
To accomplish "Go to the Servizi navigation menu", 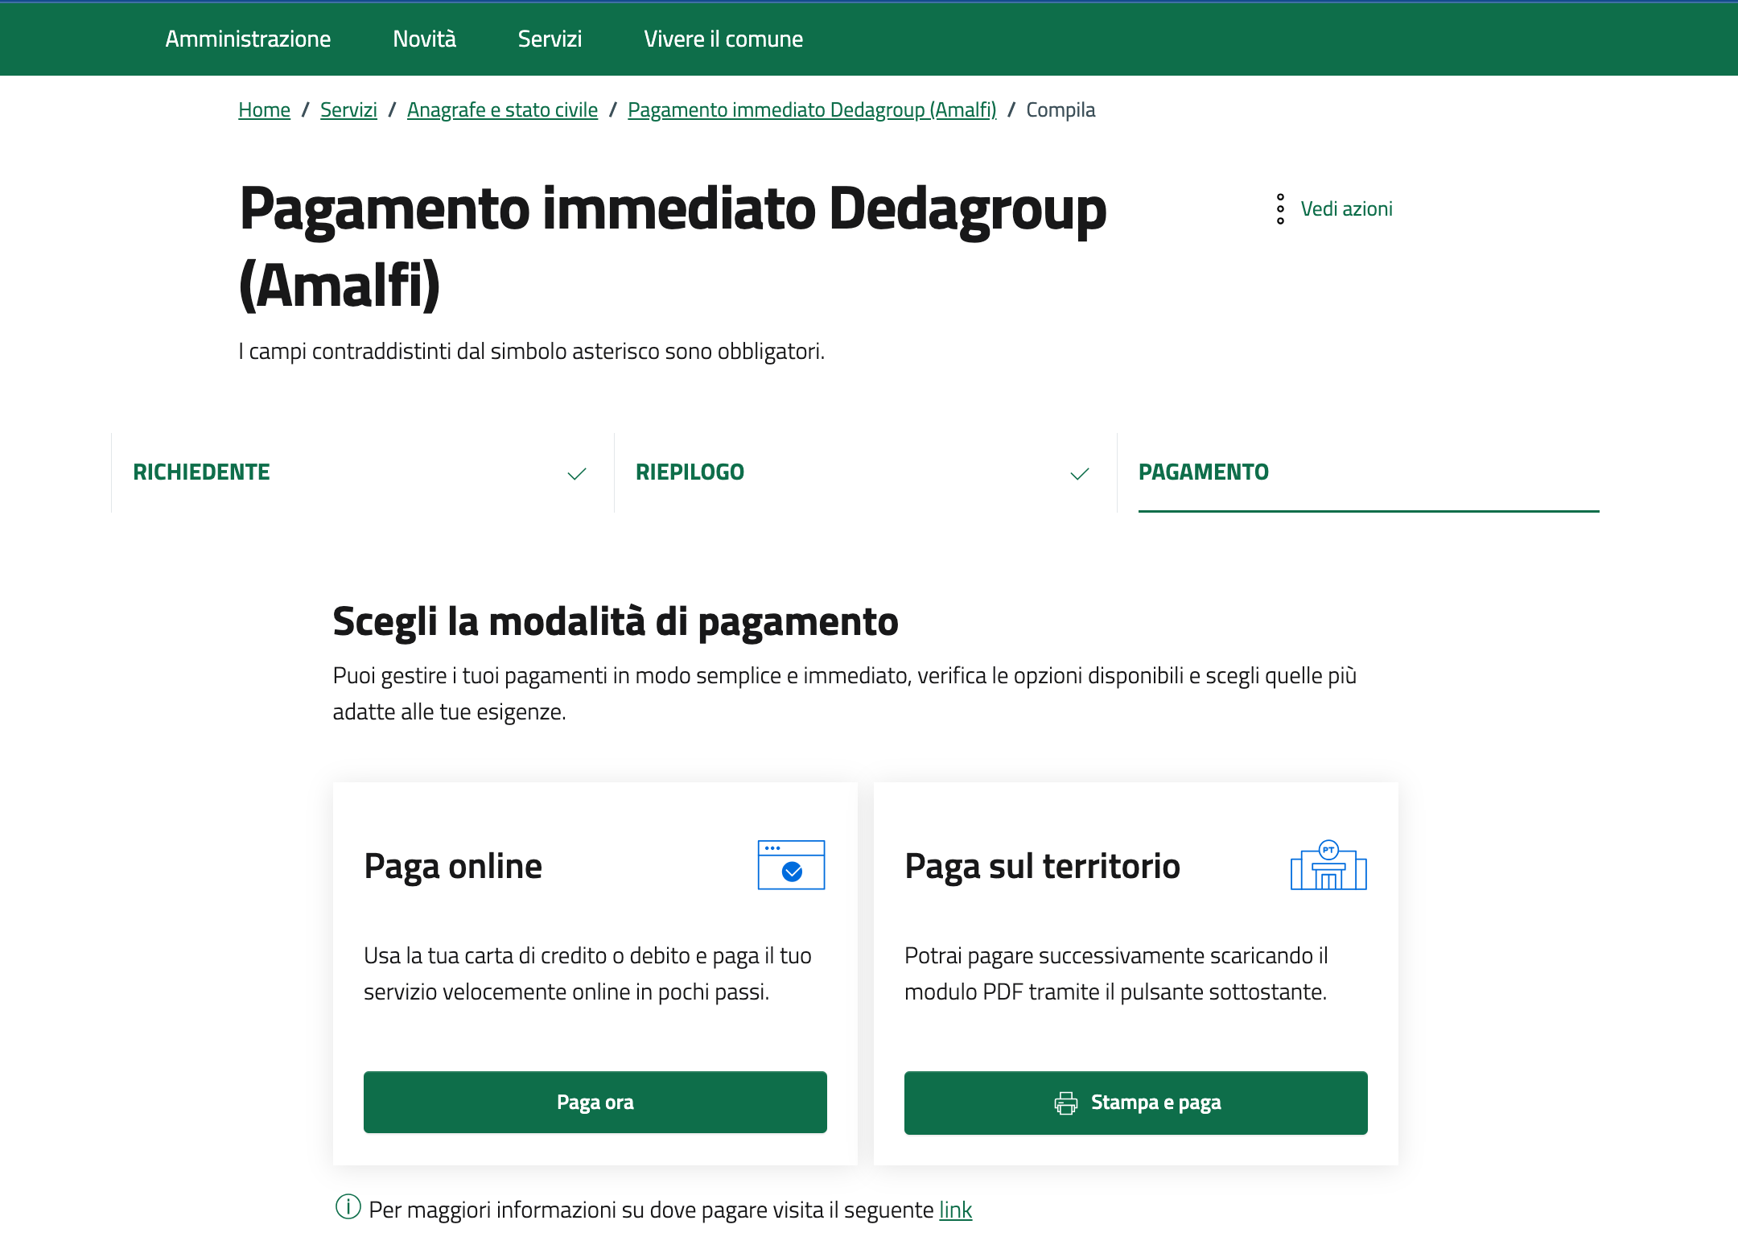I will pyautogui.click(x=550, y=39).
